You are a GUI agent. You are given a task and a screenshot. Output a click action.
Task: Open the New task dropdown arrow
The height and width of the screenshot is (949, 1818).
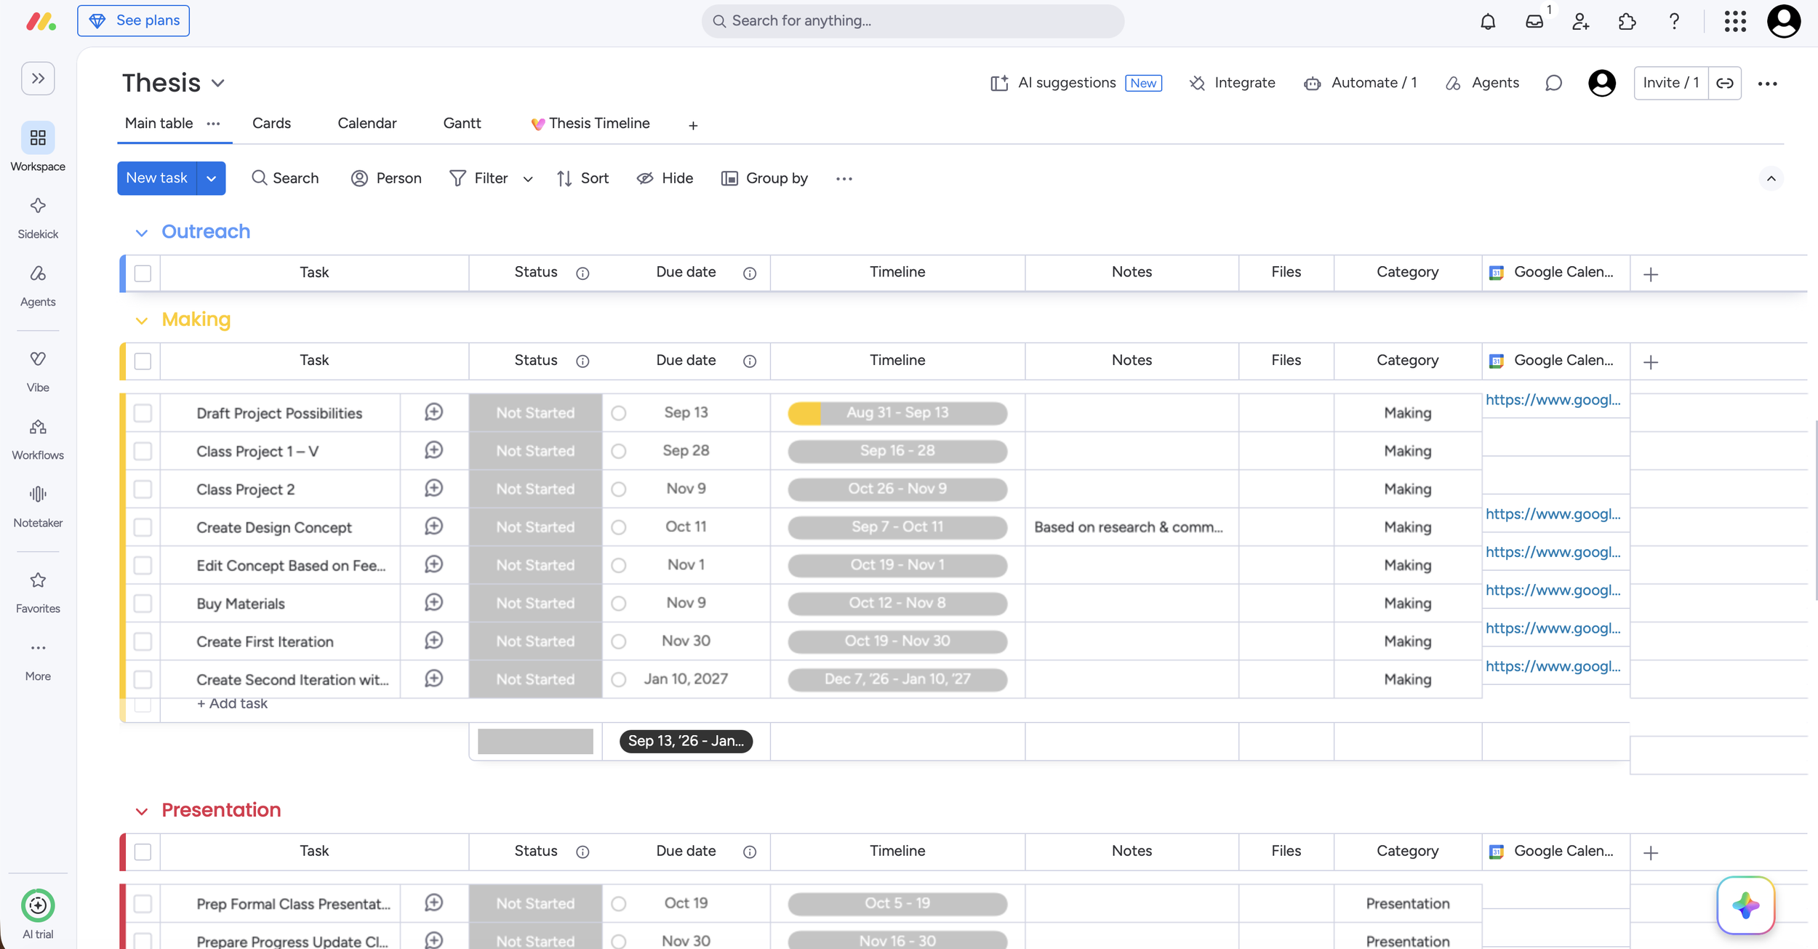point(211,178)
